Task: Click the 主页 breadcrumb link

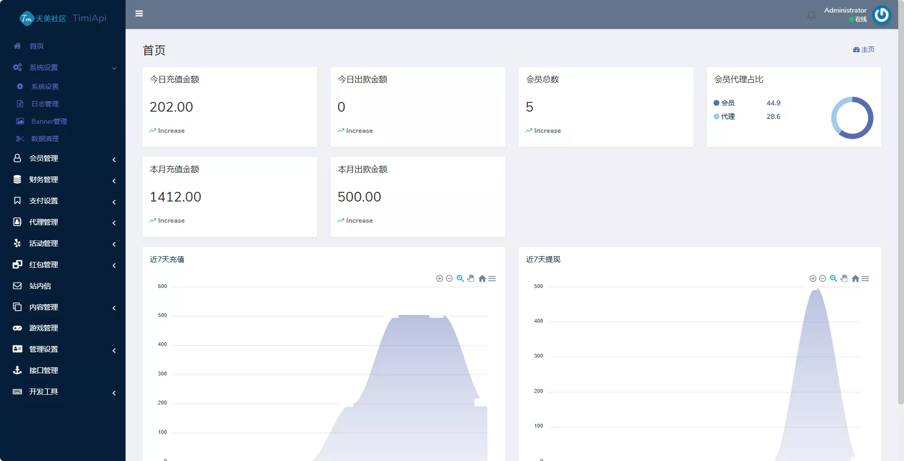Action: (864, 50)
